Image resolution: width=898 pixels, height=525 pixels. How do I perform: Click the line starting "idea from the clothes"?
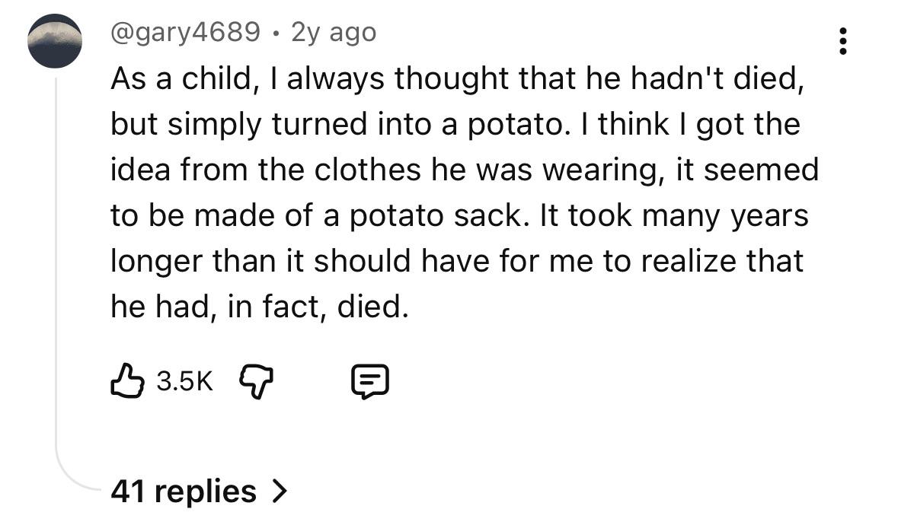[x=465, y=170]
